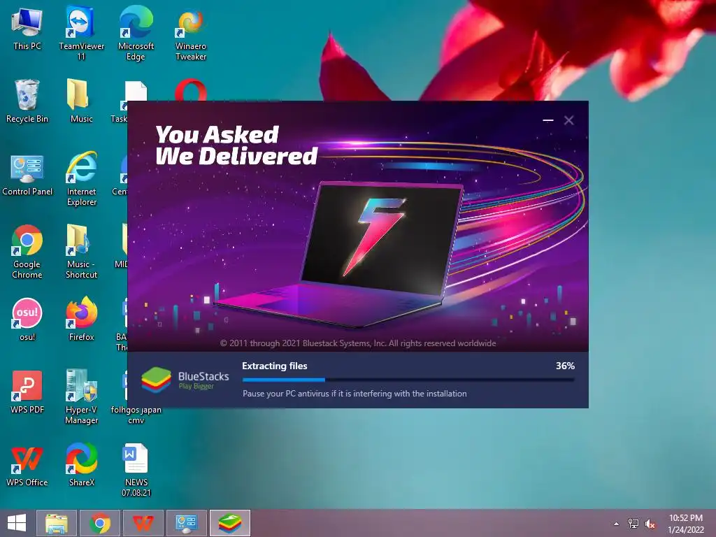Open Chrome from the taskbar
The width and height of the screenshot is (716, 537).
coord(100,523)
